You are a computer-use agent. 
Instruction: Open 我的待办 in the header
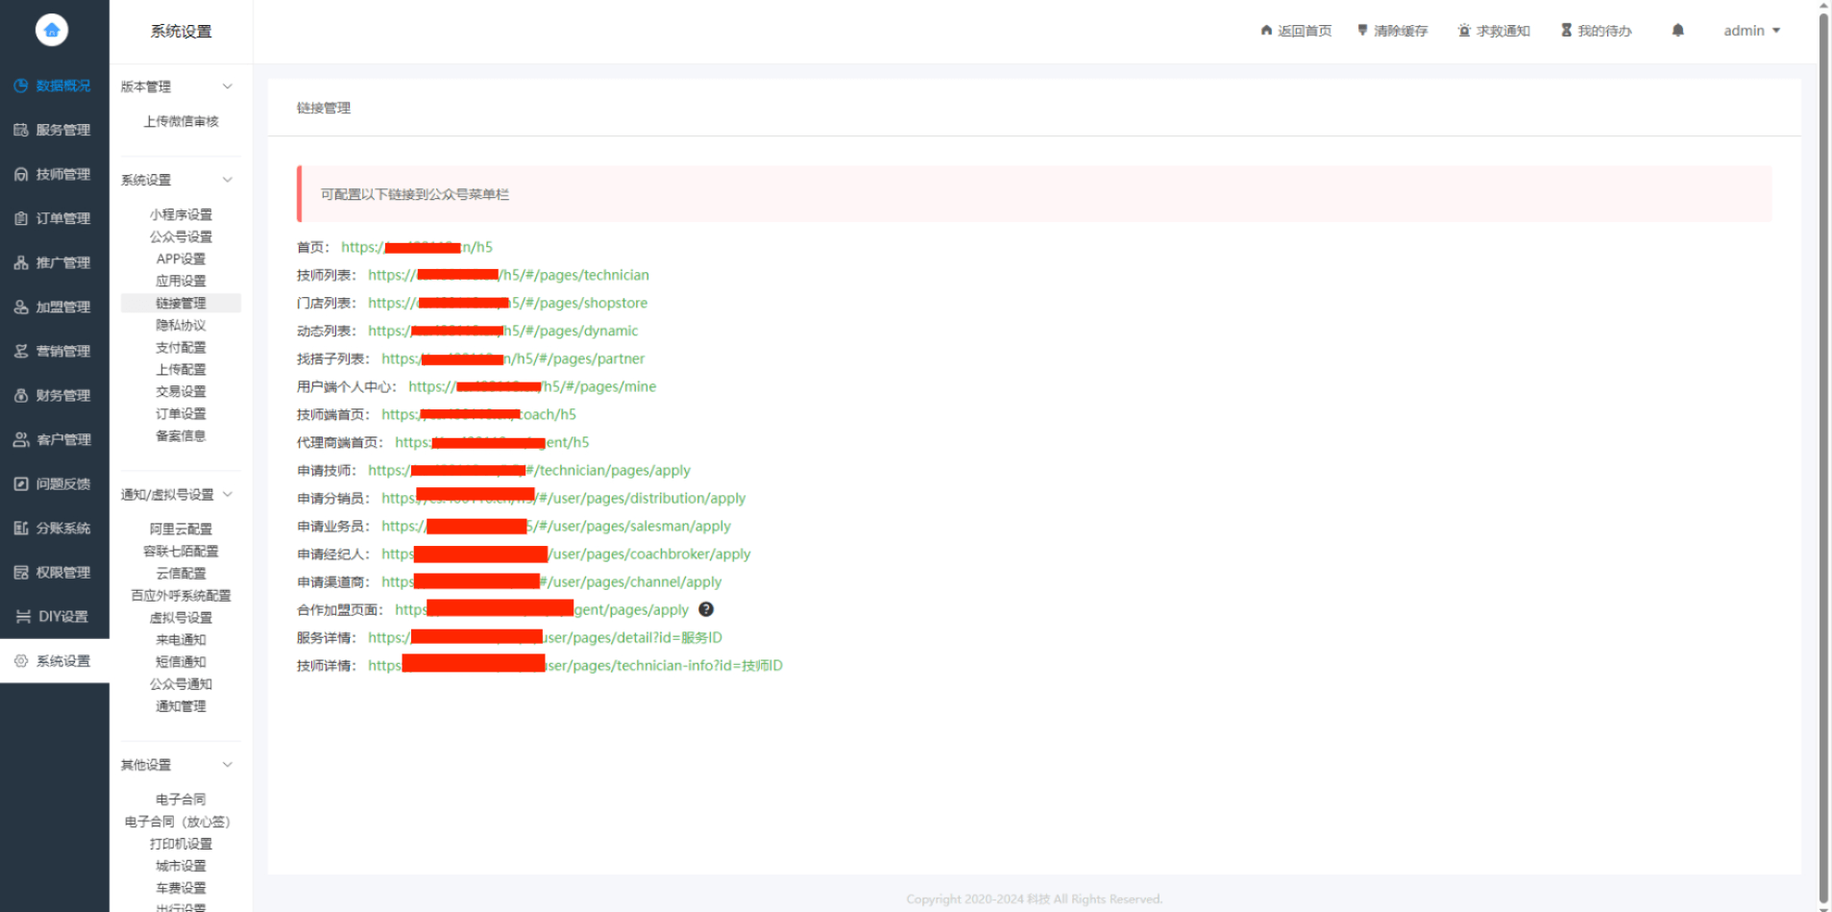click(x=1596, y=31)
